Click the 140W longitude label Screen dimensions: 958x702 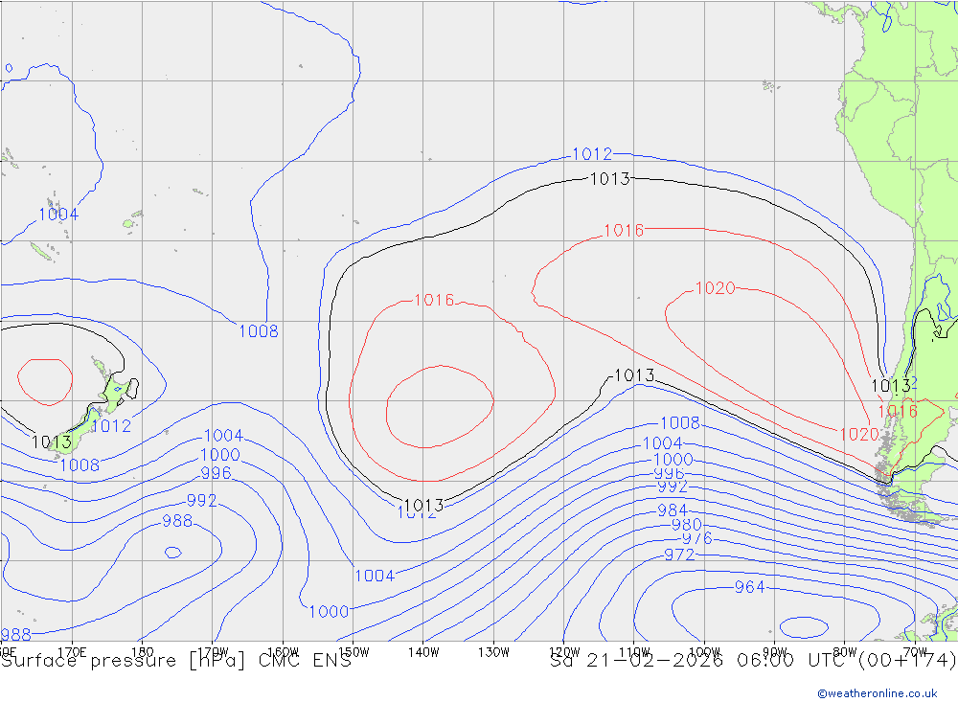424,652
